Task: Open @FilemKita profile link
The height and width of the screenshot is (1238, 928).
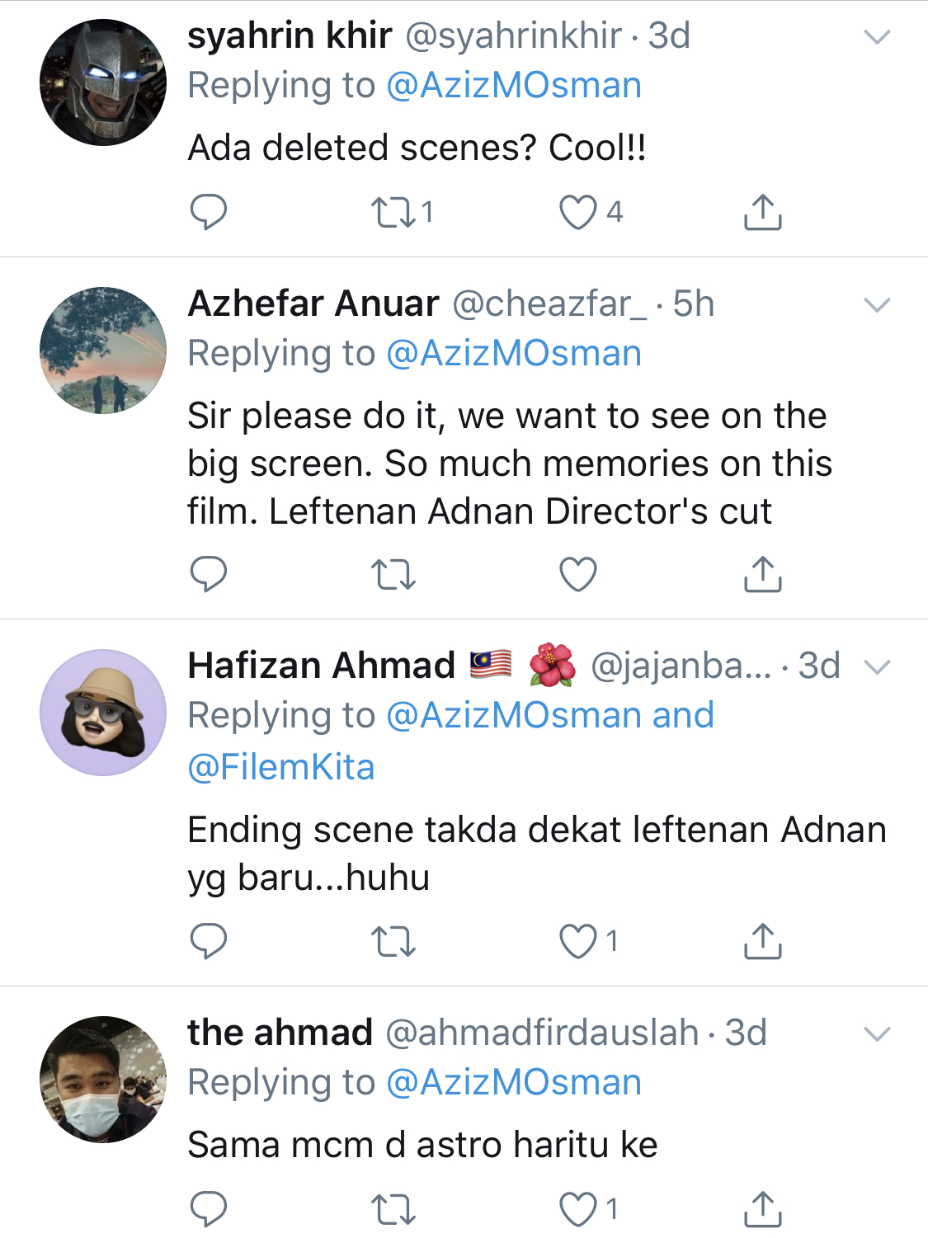Action: tap(281, 767)
